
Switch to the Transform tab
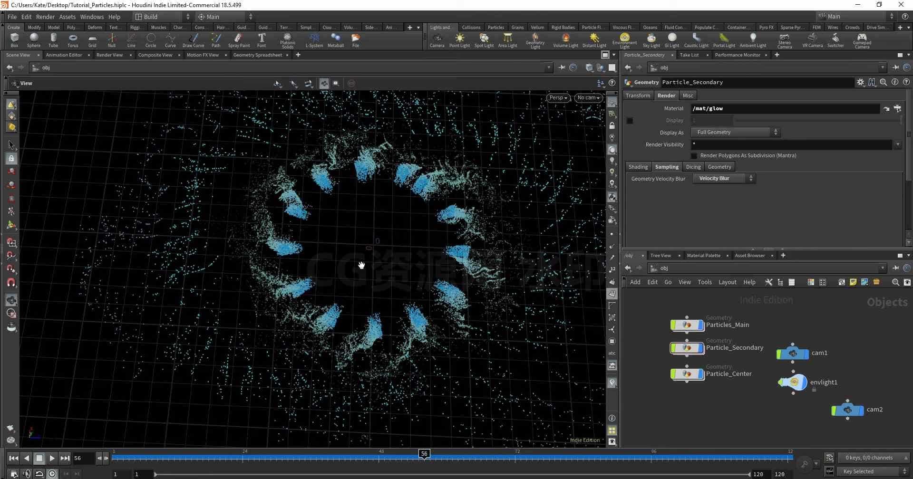pos(638,96)
